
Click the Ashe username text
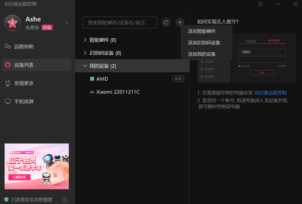(33, 19)
